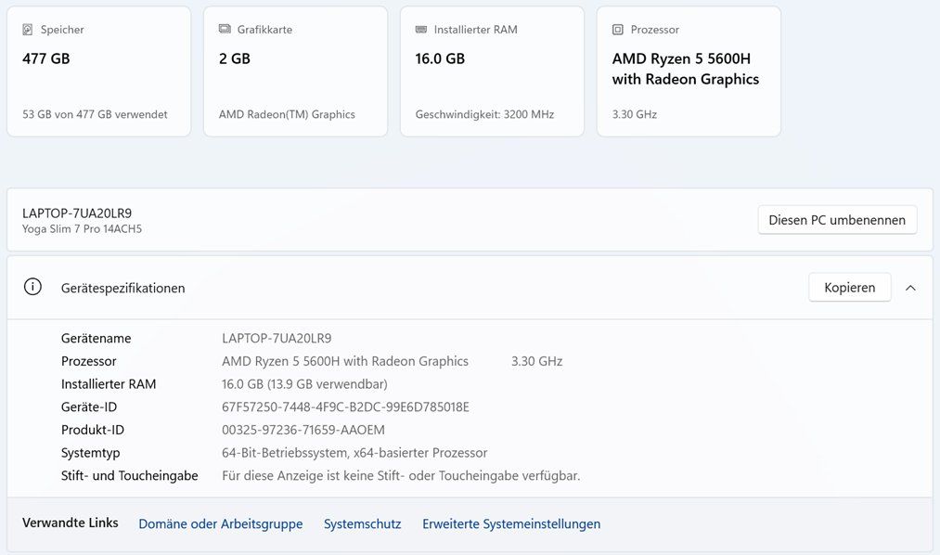940x555 pixels.
Task: Click the 'Geräte-ID' row label
Action: (89, 407)
